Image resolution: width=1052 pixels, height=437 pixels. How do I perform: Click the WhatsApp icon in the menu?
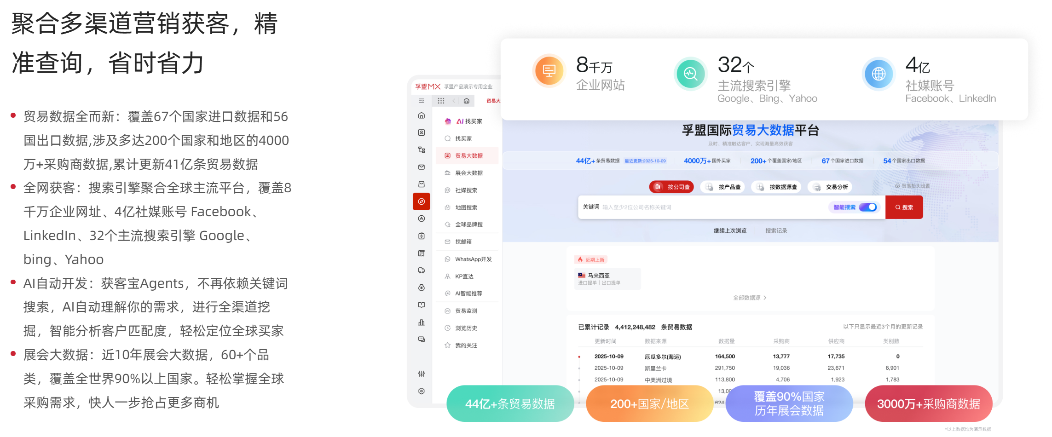click(x=447, y=259)
